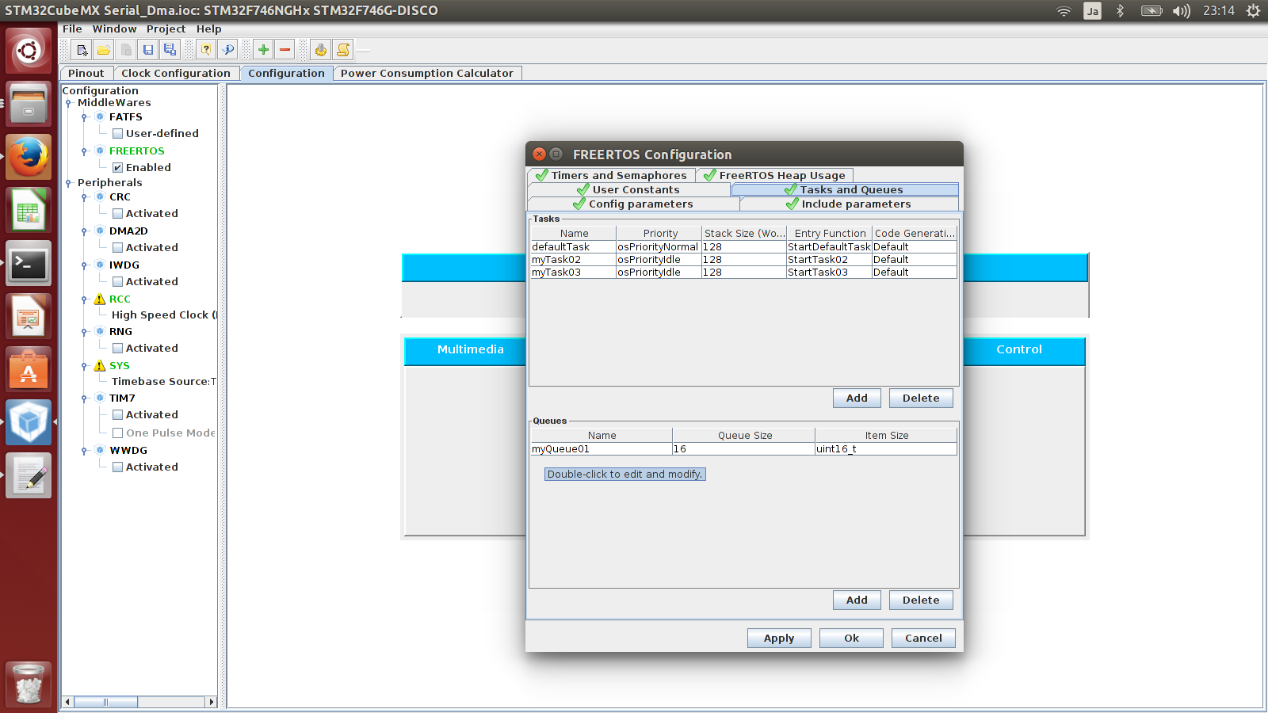Click the green plus toolbar icon

[x=262, y=49]
